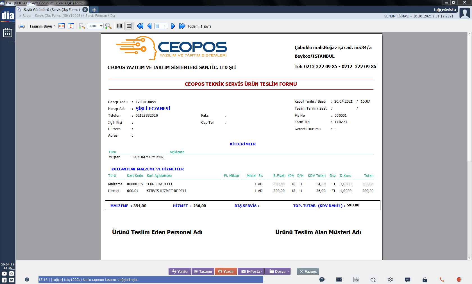The image size is (472, 284).
Task: Click the 3 KG LOADCELL item row
Action: pos(241,184)
